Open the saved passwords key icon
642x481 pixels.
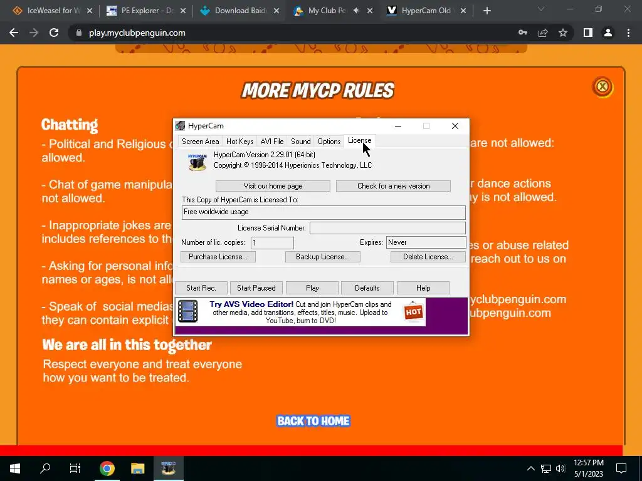pyautogui.click(x=523, y=33)
